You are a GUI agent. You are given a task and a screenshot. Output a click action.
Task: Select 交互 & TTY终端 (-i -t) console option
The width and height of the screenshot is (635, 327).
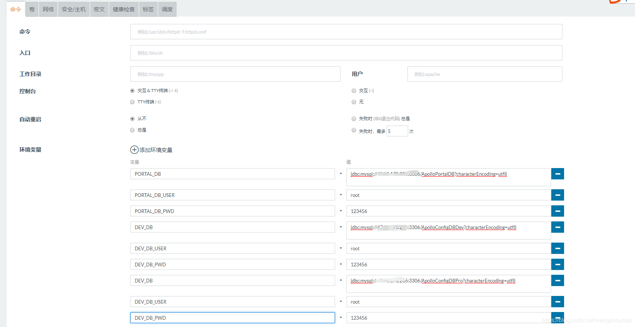pyautogui.click(x=132, y=91)
